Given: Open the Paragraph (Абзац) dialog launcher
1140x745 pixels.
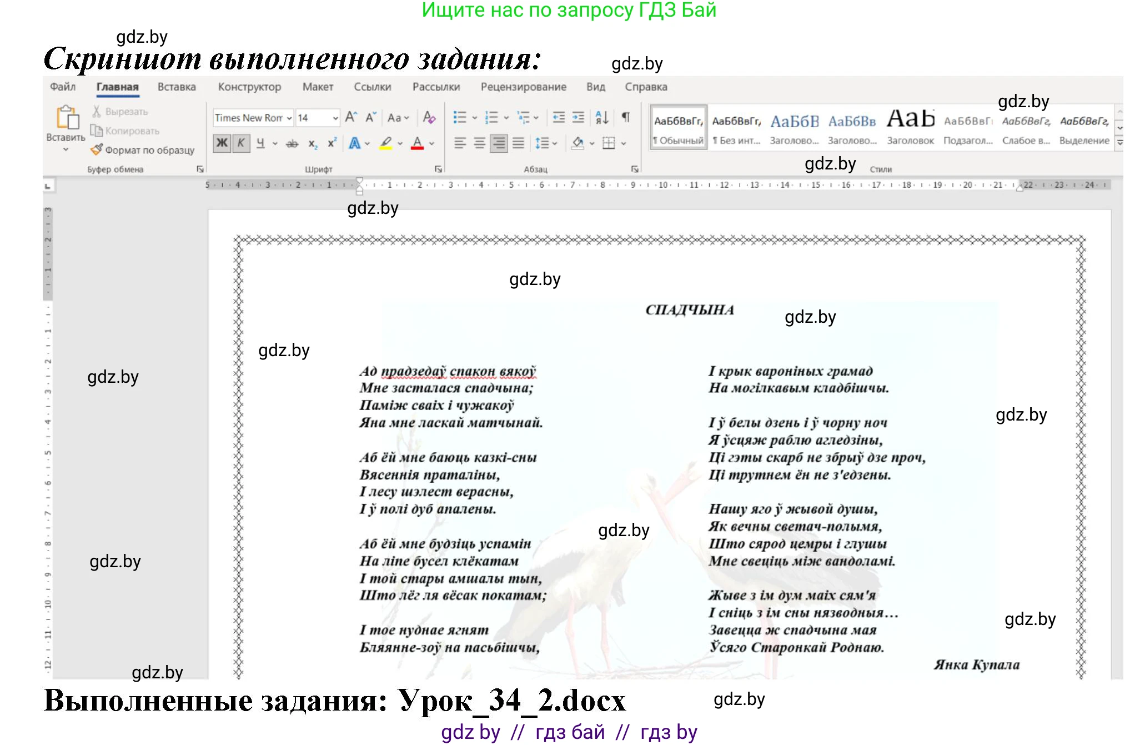Looking at the screenshot, I should [635, 169].
